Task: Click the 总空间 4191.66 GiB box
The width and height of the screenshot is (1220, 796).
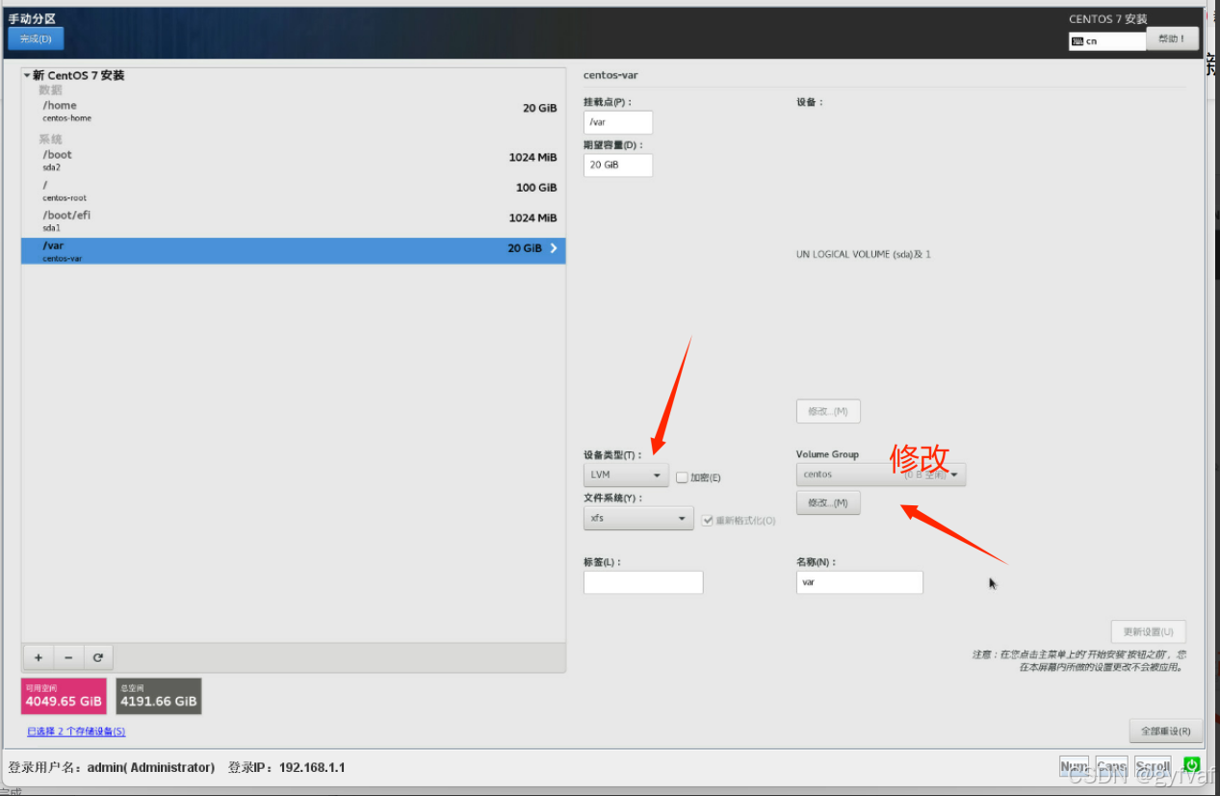Action: 159,696
